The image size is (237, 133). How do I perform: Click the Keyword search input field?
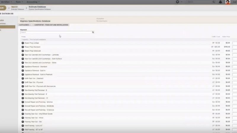(x=56, y=32)
